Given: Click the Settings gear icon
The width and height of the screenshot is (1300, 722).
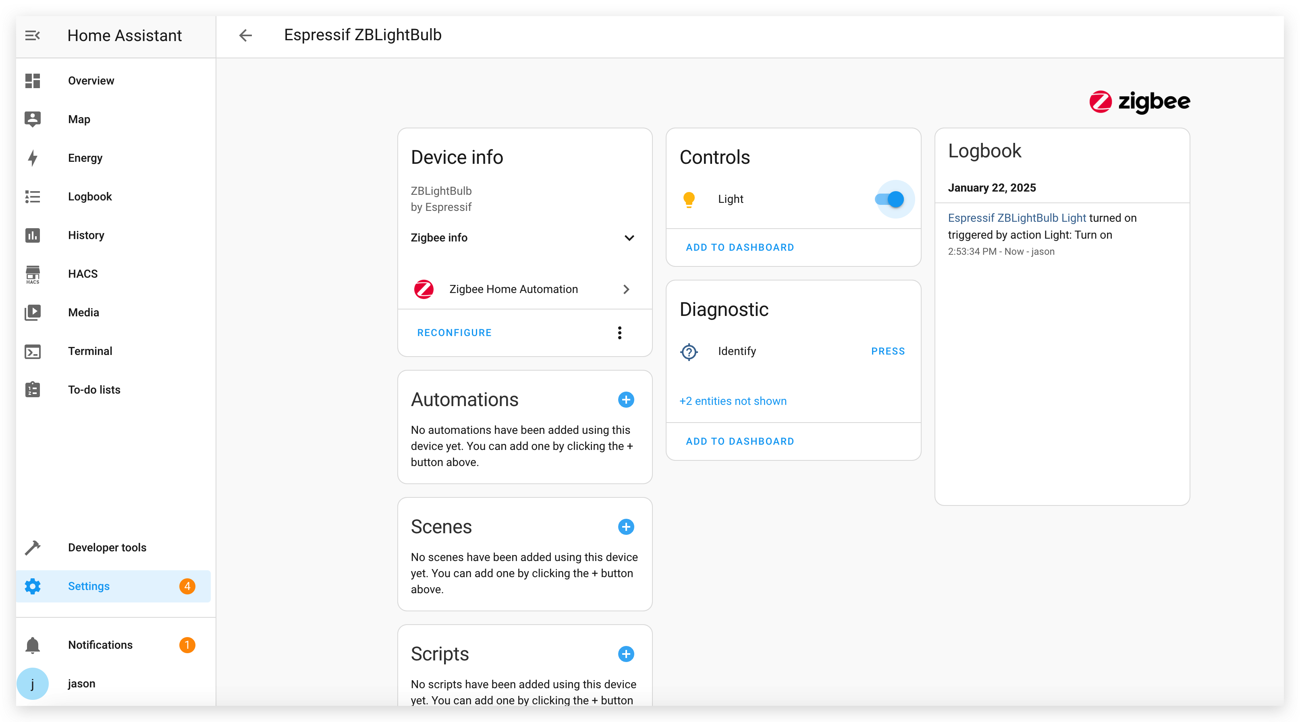Looking at the screenshot, I should pyautogui.click(x=33, y=586).
